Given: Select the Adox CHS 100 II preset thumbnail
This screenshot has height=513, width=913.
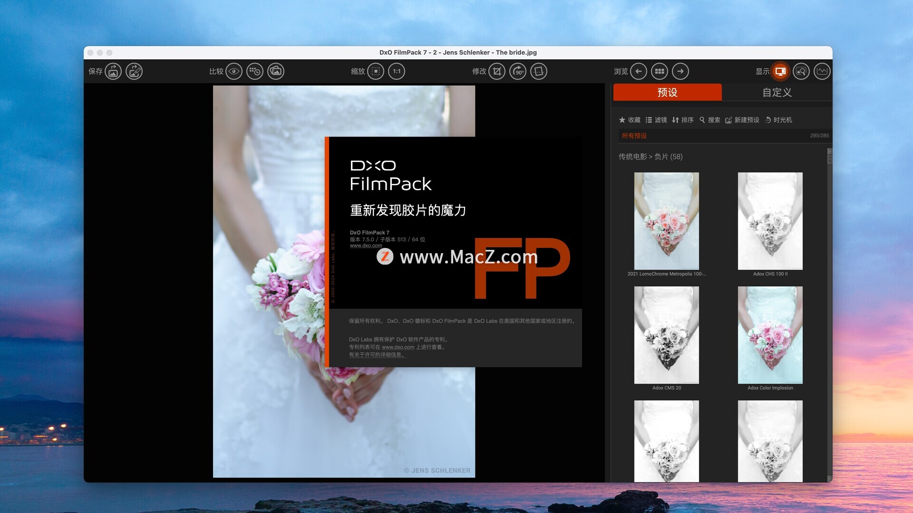Looking at the screenshot, I should (x=770, y=221).
